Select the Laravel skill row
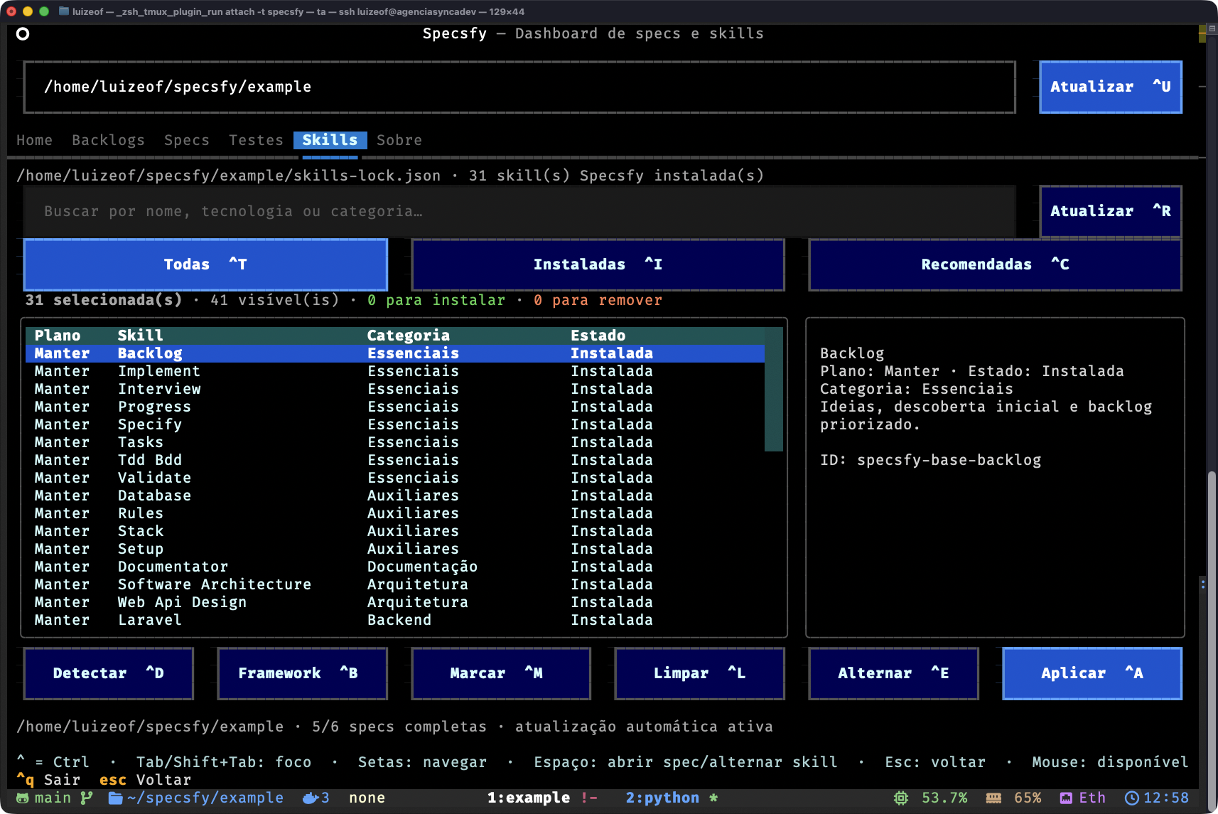This screenshot has height=814, width=1218. (395, 620)
